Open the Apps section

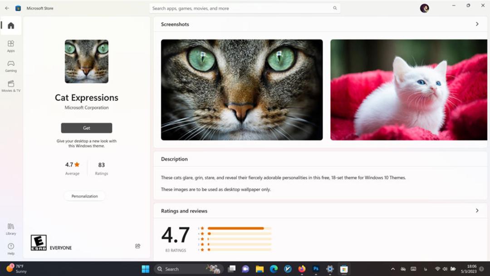coord(11,46)
